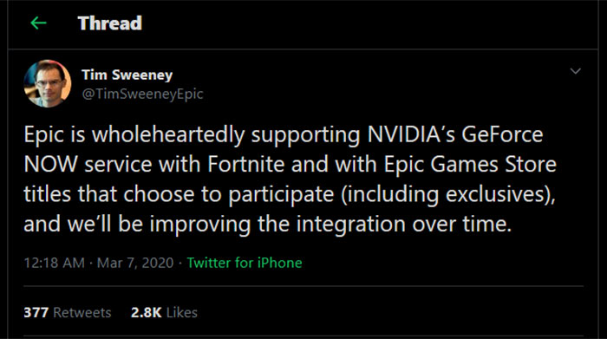Open Tim Sweeney's profile picture

pos(48,83)
